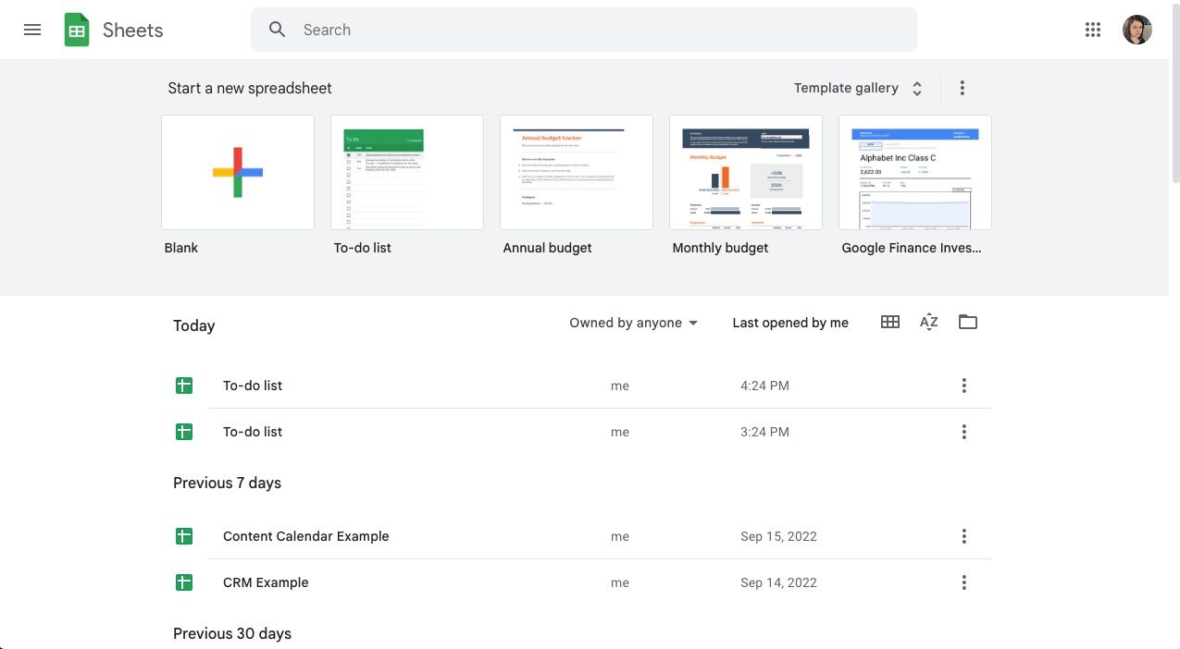Open more options for CRM Example
Viewport: 1180px width, 649px height.
tap(964, 582)
